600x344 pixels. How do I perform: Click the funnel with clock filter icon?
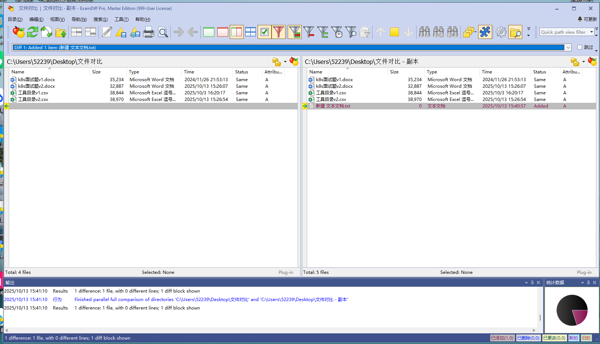point(337,32)
